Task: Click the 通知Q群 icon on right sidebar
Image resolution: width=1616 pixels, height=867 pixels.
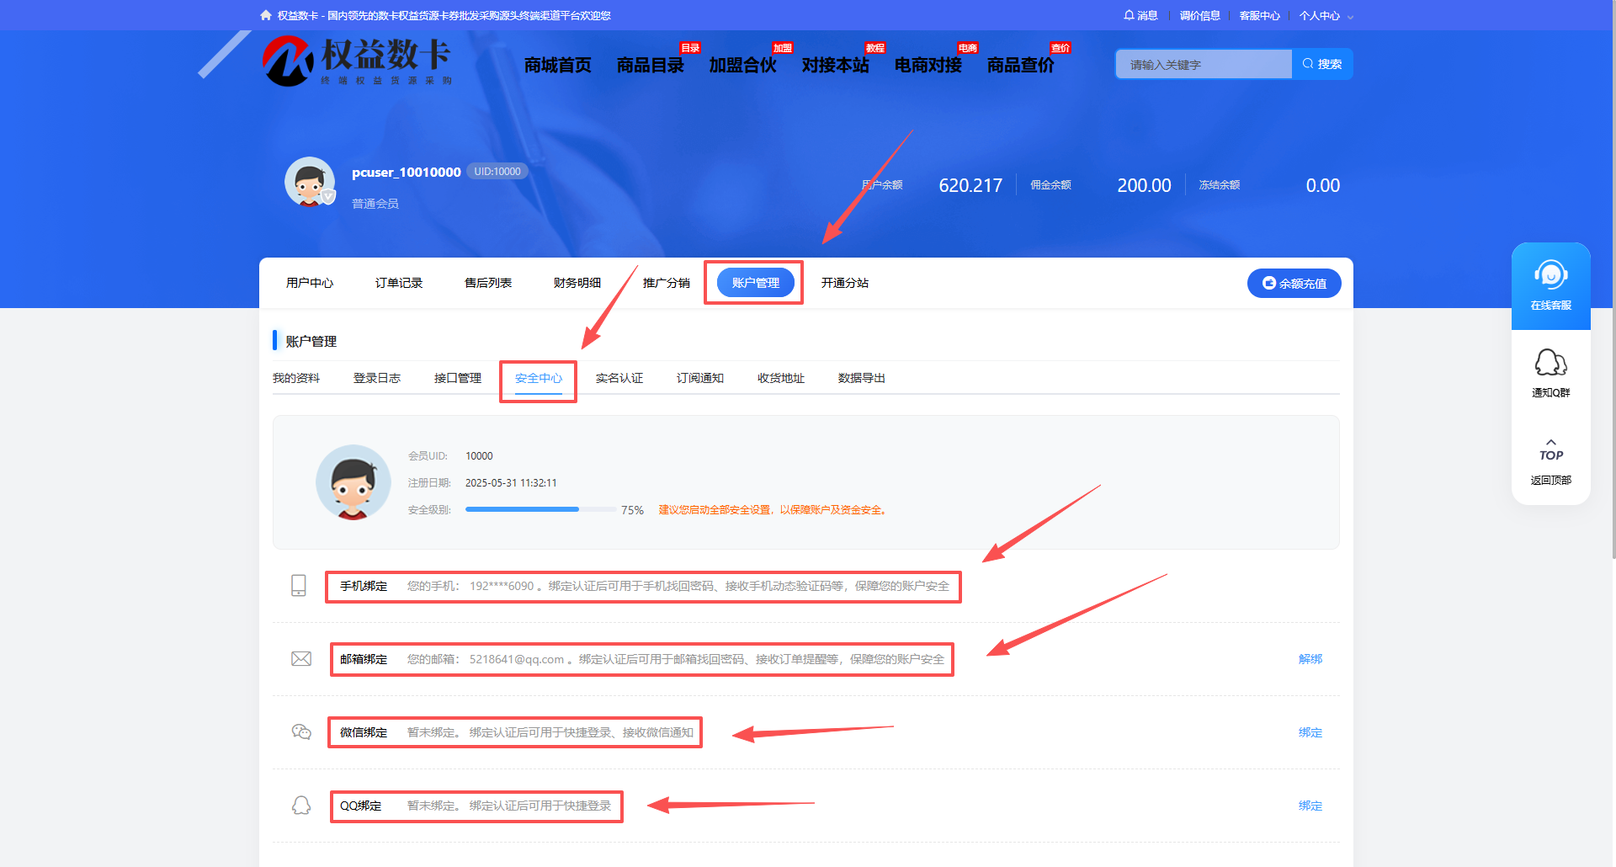Action: pyautogui.click(x=1550, y=364)
